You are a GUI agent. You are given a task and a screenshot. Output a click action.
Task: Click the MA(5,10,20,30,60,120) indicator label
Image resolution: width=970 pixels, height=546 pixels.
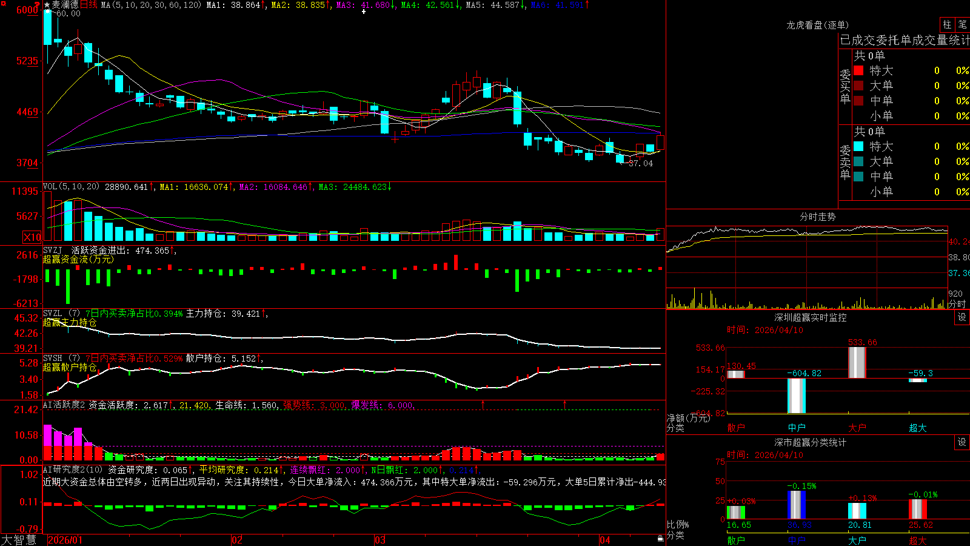coord(151,5)
